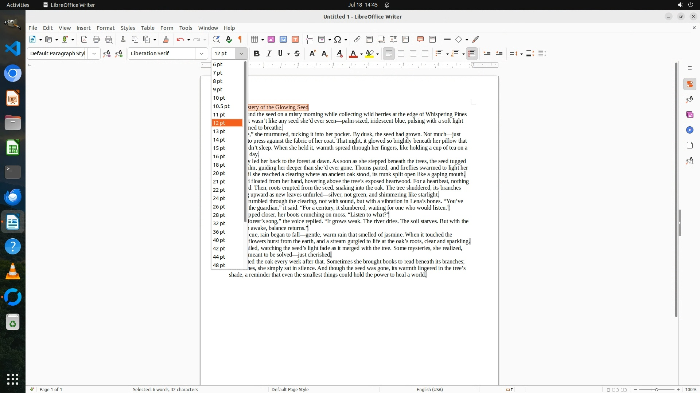Viewport: 700px width, 393px height.
Task: Click English (USA) language in status bar
Action: 429,389
